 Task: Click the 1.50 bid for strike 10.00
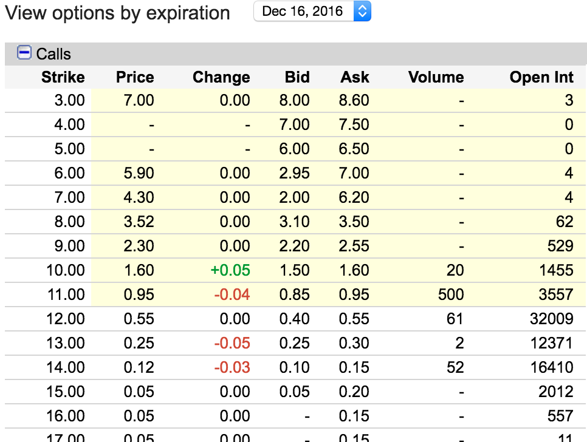coord(294,270)
